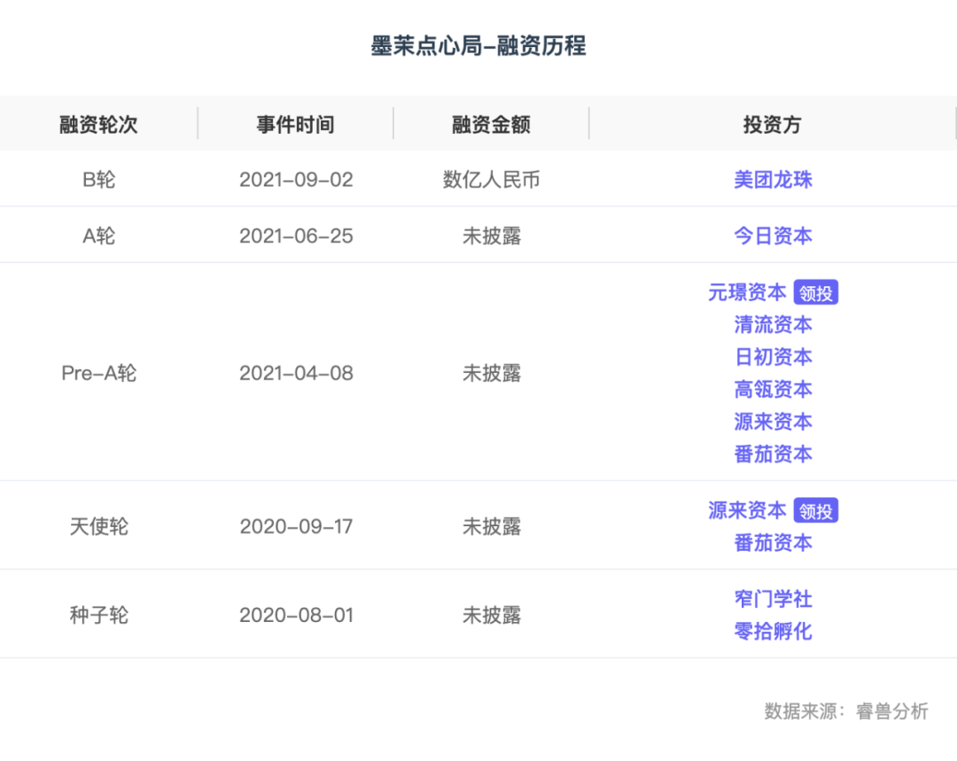The height and width of the screenshot is (761, 957).
Task: Click 源来资本 in the Pre-A round row
Action: 773,422
